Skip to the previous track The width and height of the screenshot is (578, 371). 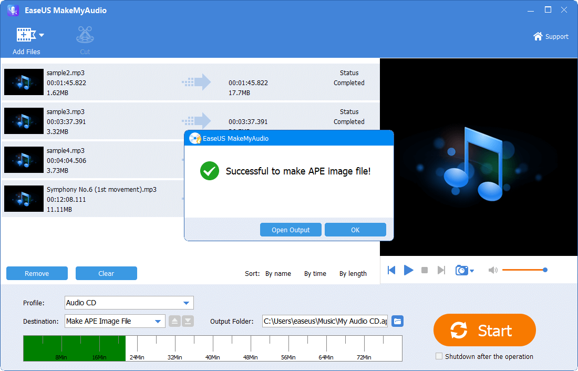pos(391,270)
